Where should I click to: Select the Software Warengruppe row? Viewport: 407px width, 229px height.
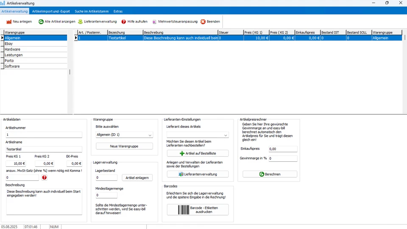pyautogui.click(x=36, y=66)
